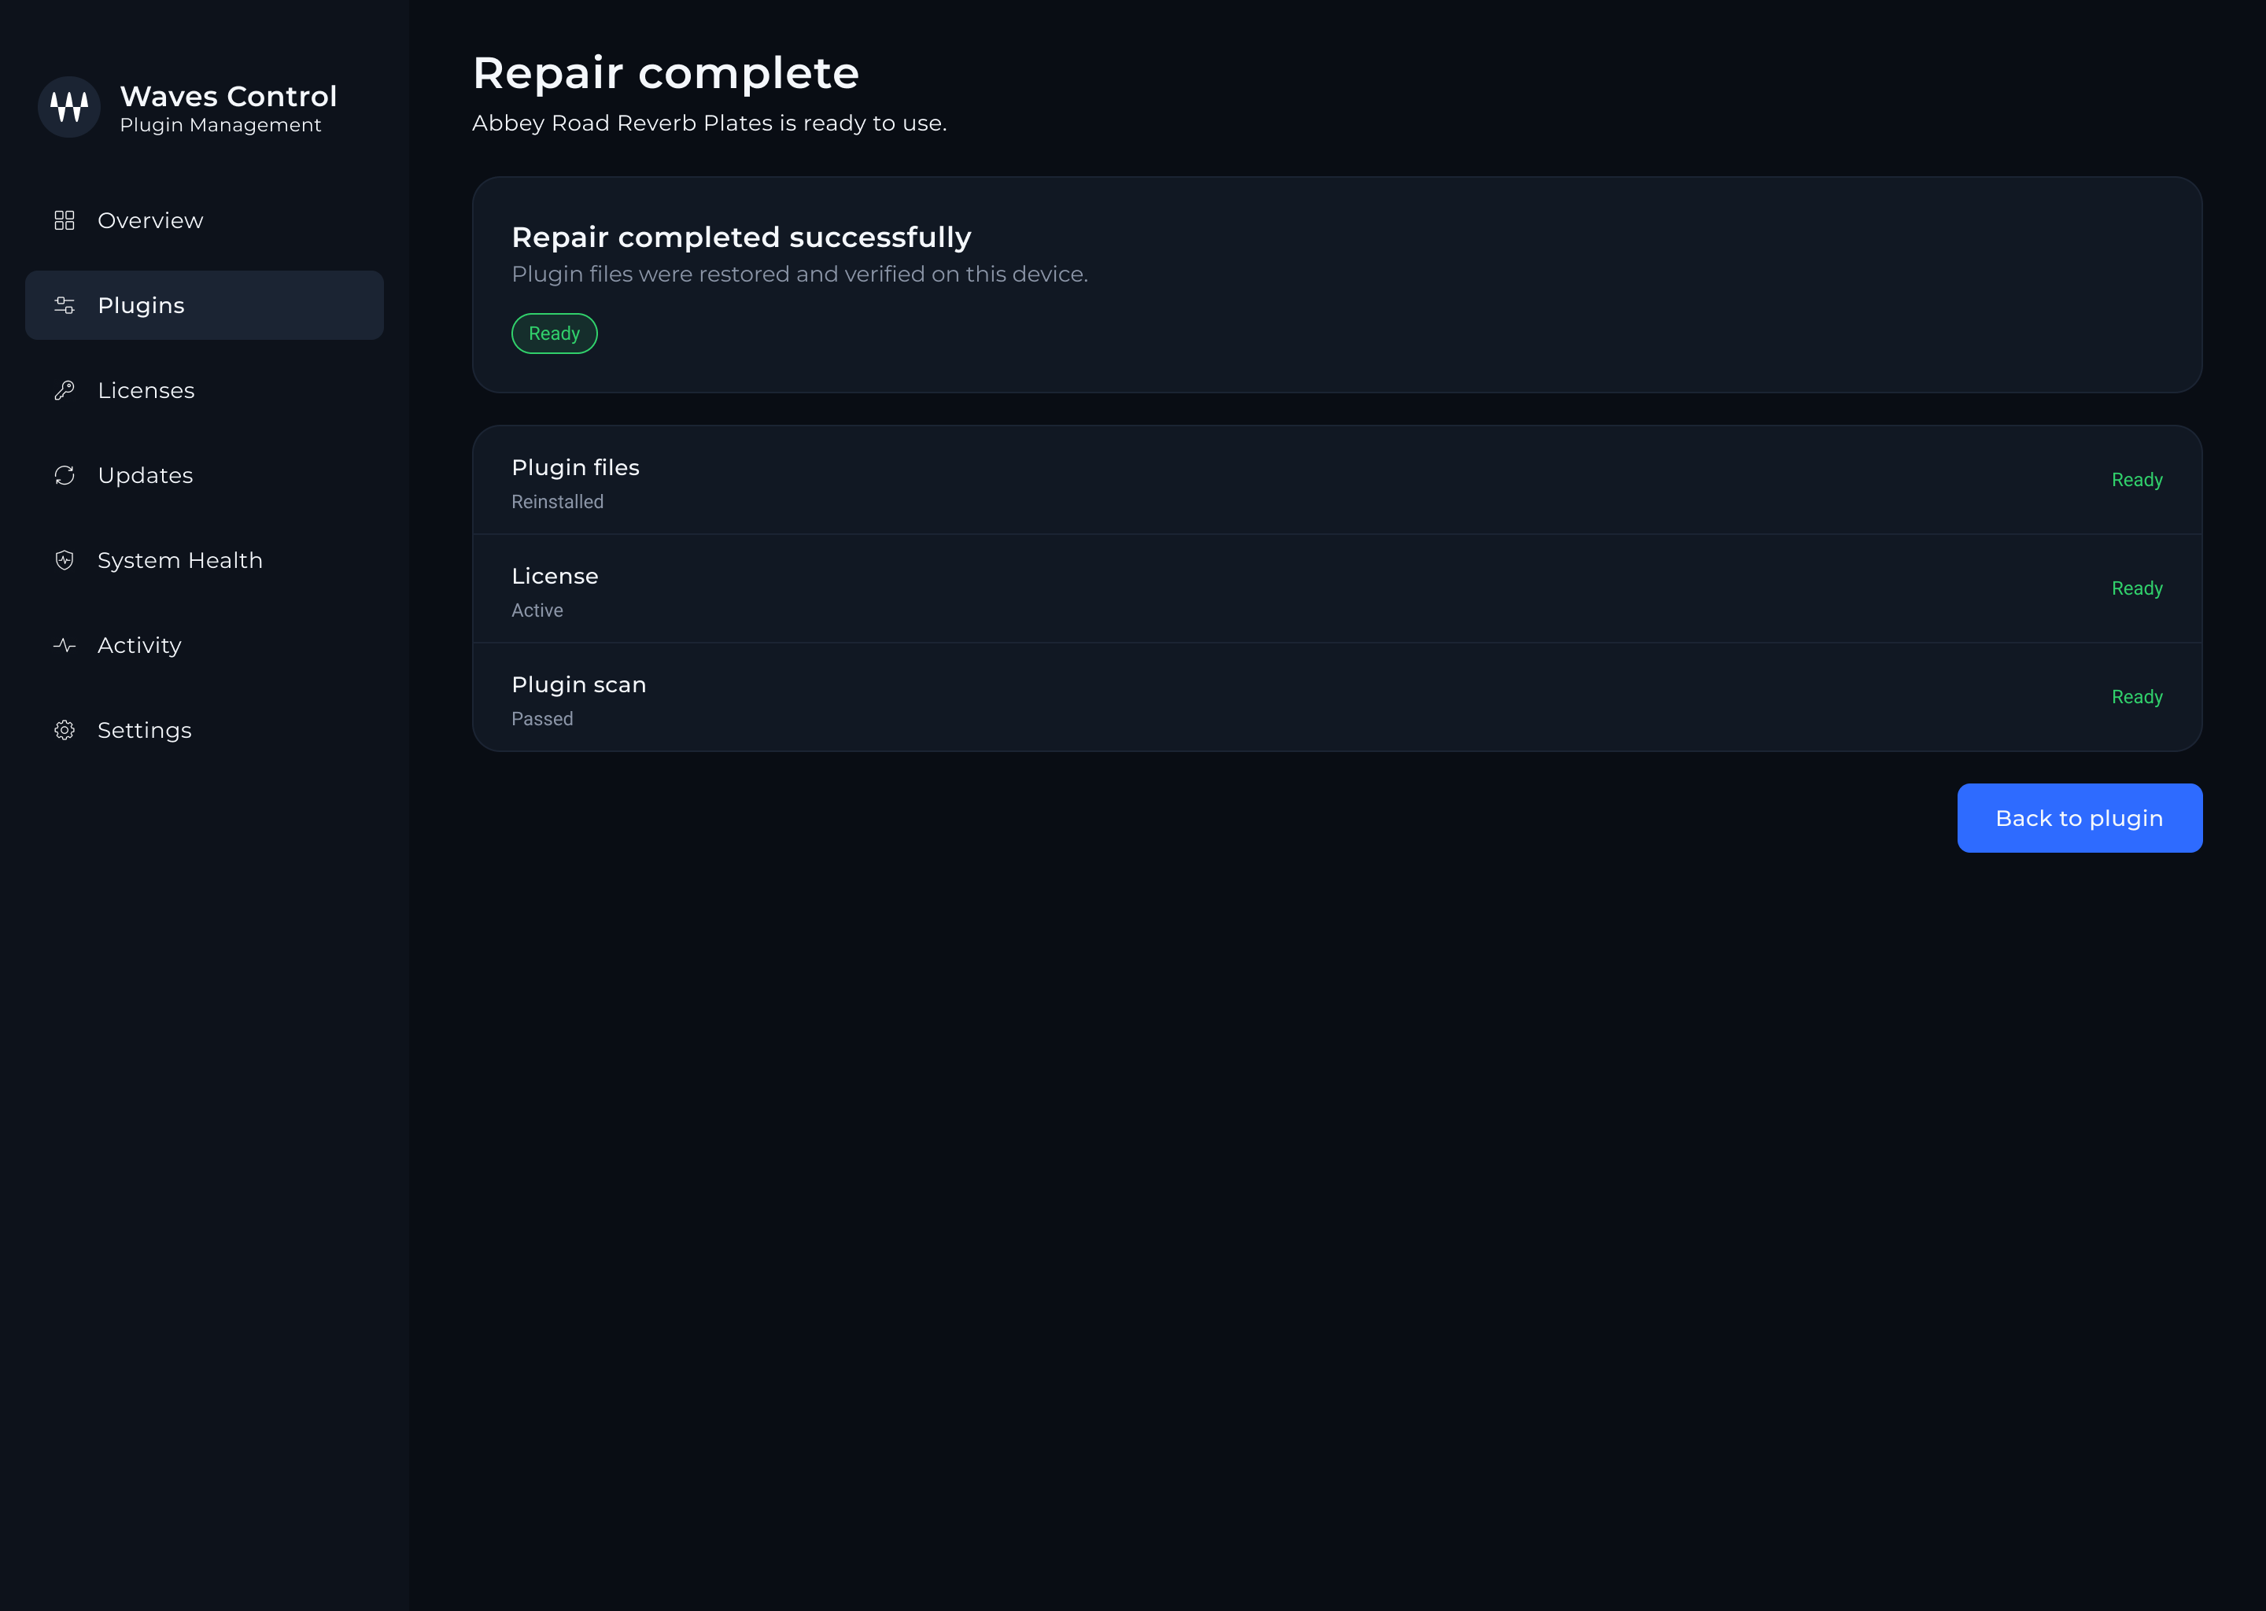The image size is (2266, 1611).
Task: Open the Updates page
Action: point(205,475)
